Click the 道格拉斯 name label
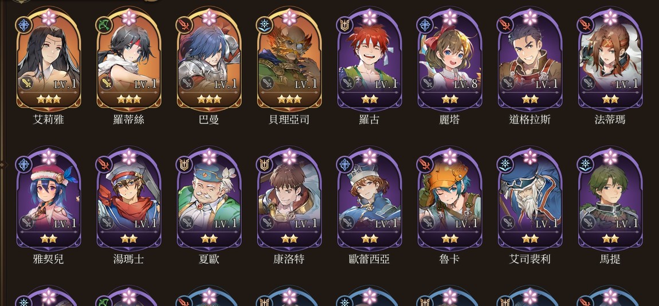Viewport: 659px width, 306px height. (x=529, y=120)
